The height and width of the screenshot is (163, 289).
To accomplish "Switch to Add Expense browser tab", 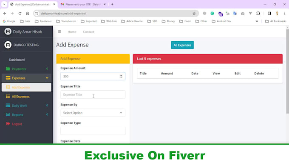I will coord(33,4).
